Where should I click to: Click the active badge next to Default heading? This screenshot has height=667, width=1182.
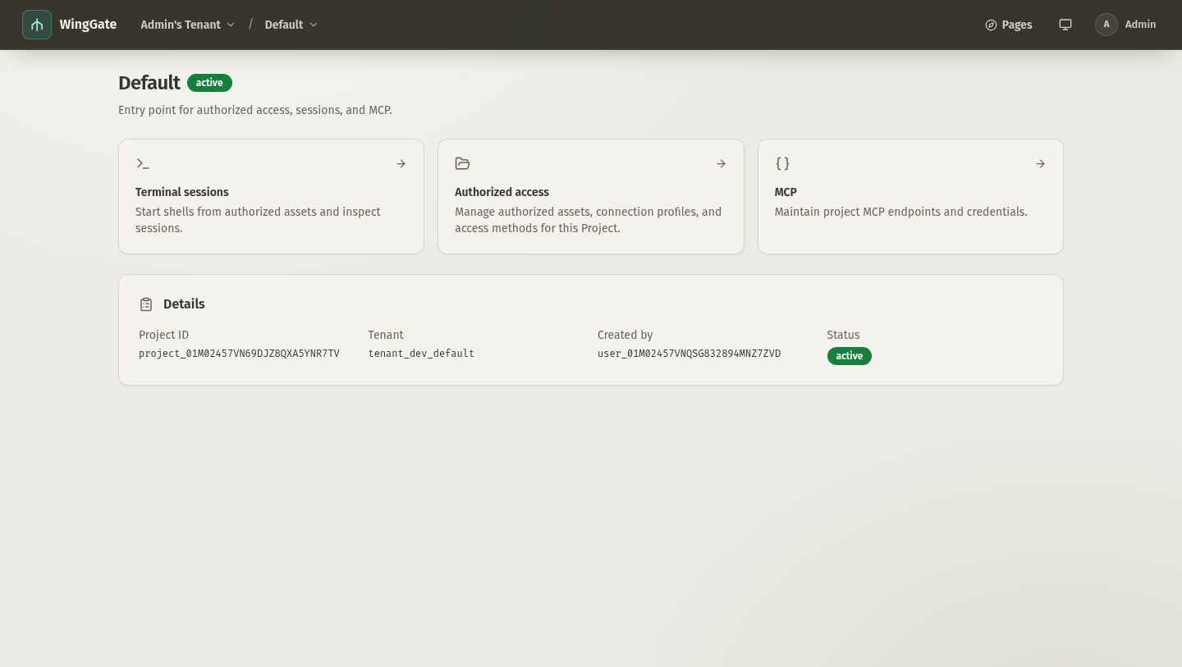[209, 83]
